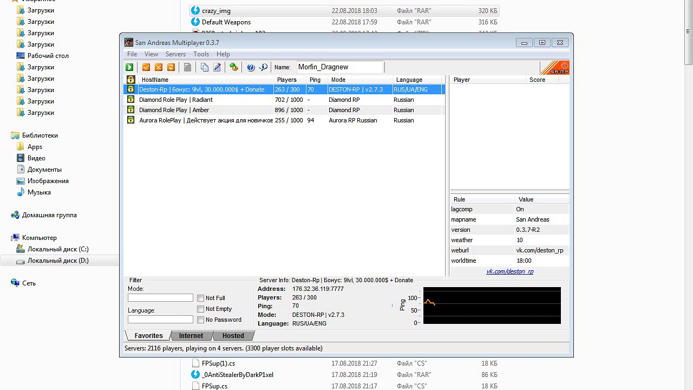Image resolution: width=693 pixels, height=390 pixels.
Task: Open the vk.com/deston_rp link
Action: [x=509, y=271]
